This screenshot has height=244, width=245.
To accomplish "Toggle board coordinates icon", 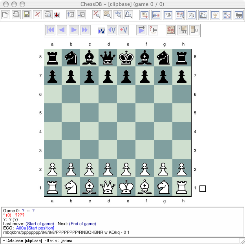I will coord(183,30).
